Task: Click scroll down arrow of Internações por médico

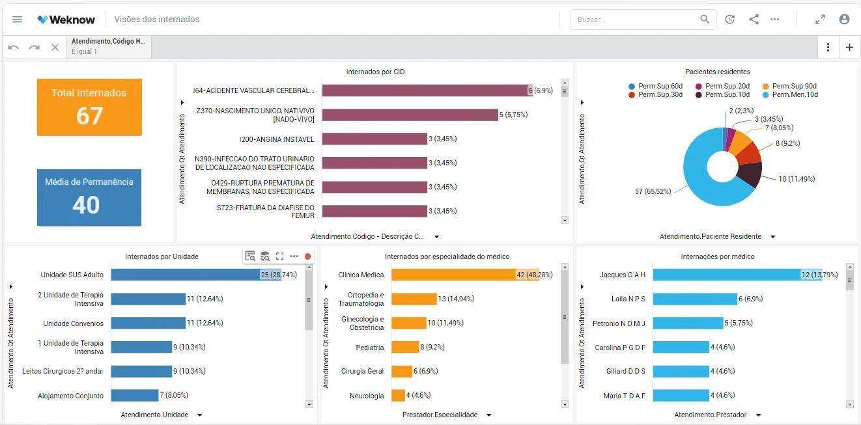Action: click(849, 404)
